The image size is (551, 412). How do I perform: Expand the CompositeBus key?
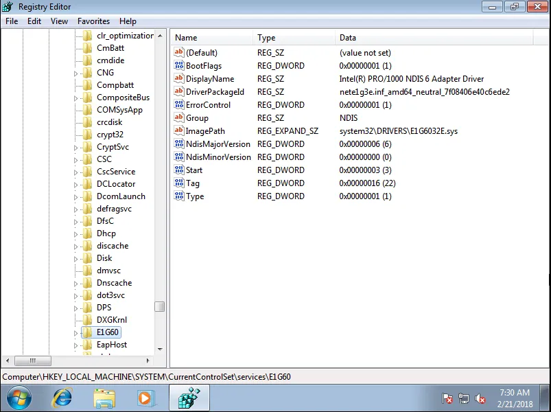75,98
